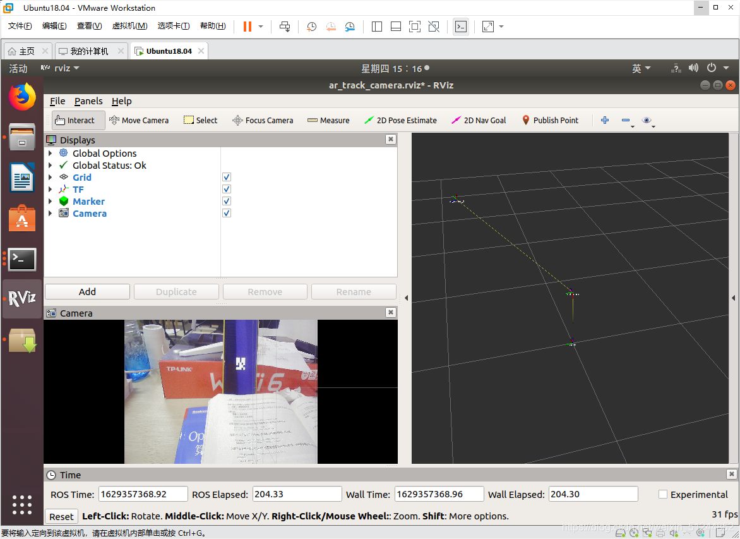Open Firefox from the Ubuntu dock
This screenshot has width=740, height=539.
point(22,97)
